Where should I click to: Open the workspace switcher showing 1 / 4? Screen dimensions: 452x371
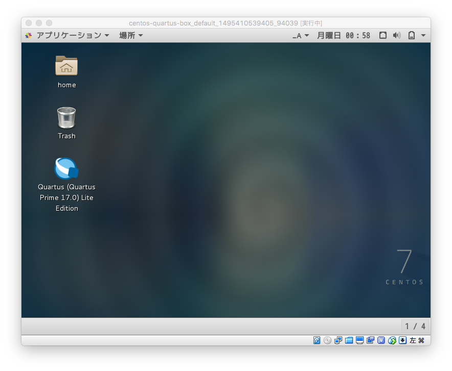click(x=415, y=326)
